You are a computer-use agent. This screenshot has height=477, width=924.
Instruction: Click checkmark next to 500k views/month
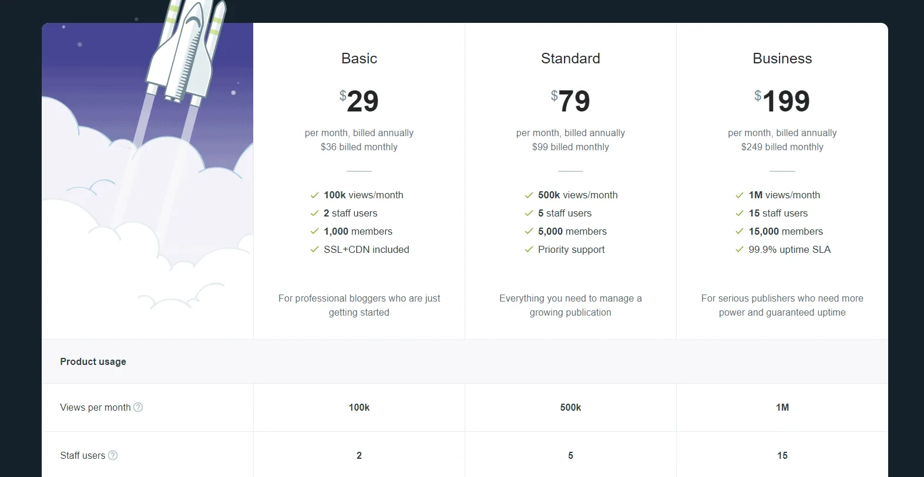[x=529, y=195]
